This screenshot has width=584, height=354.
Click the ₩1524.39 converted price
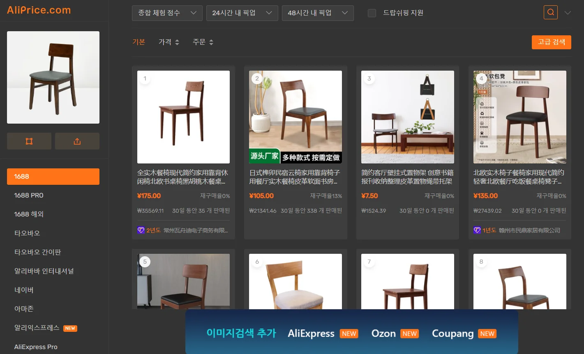(x=374, y=211)
